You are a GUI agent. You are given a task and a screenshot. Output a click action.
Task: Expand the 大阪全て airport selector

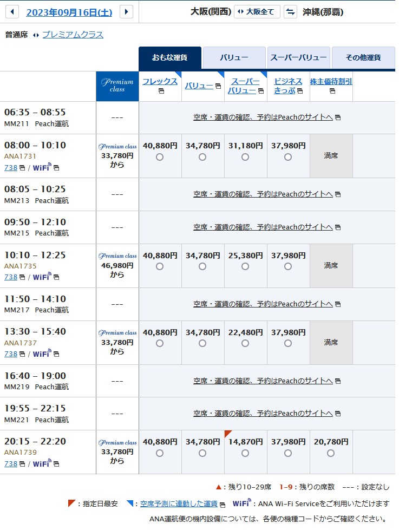(x=257, y=12)
